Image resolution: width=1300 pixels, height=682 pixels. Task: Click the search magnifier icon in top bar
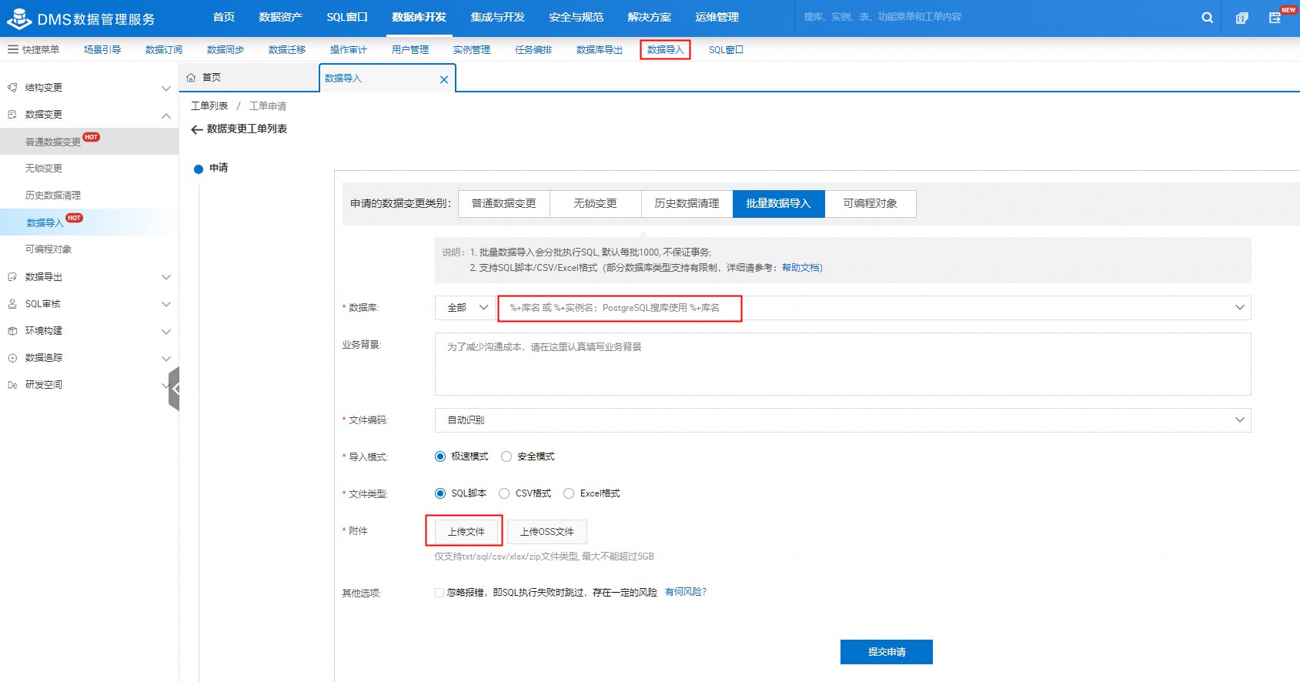(1207, 18)
